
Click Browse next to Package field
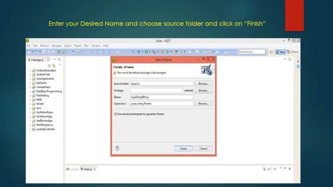[x=203, y=90]
